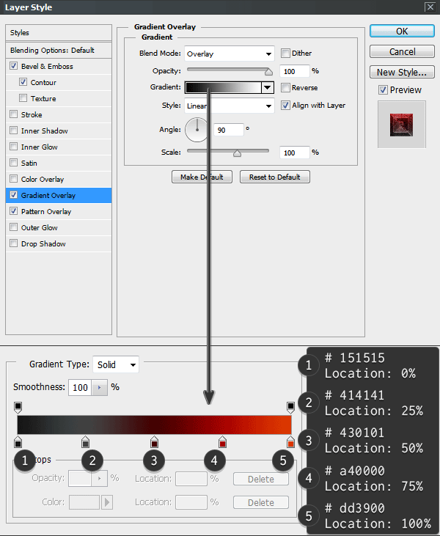Click the Scale slider handle
Screen dimensions: 440x536
tap(237, 153)
